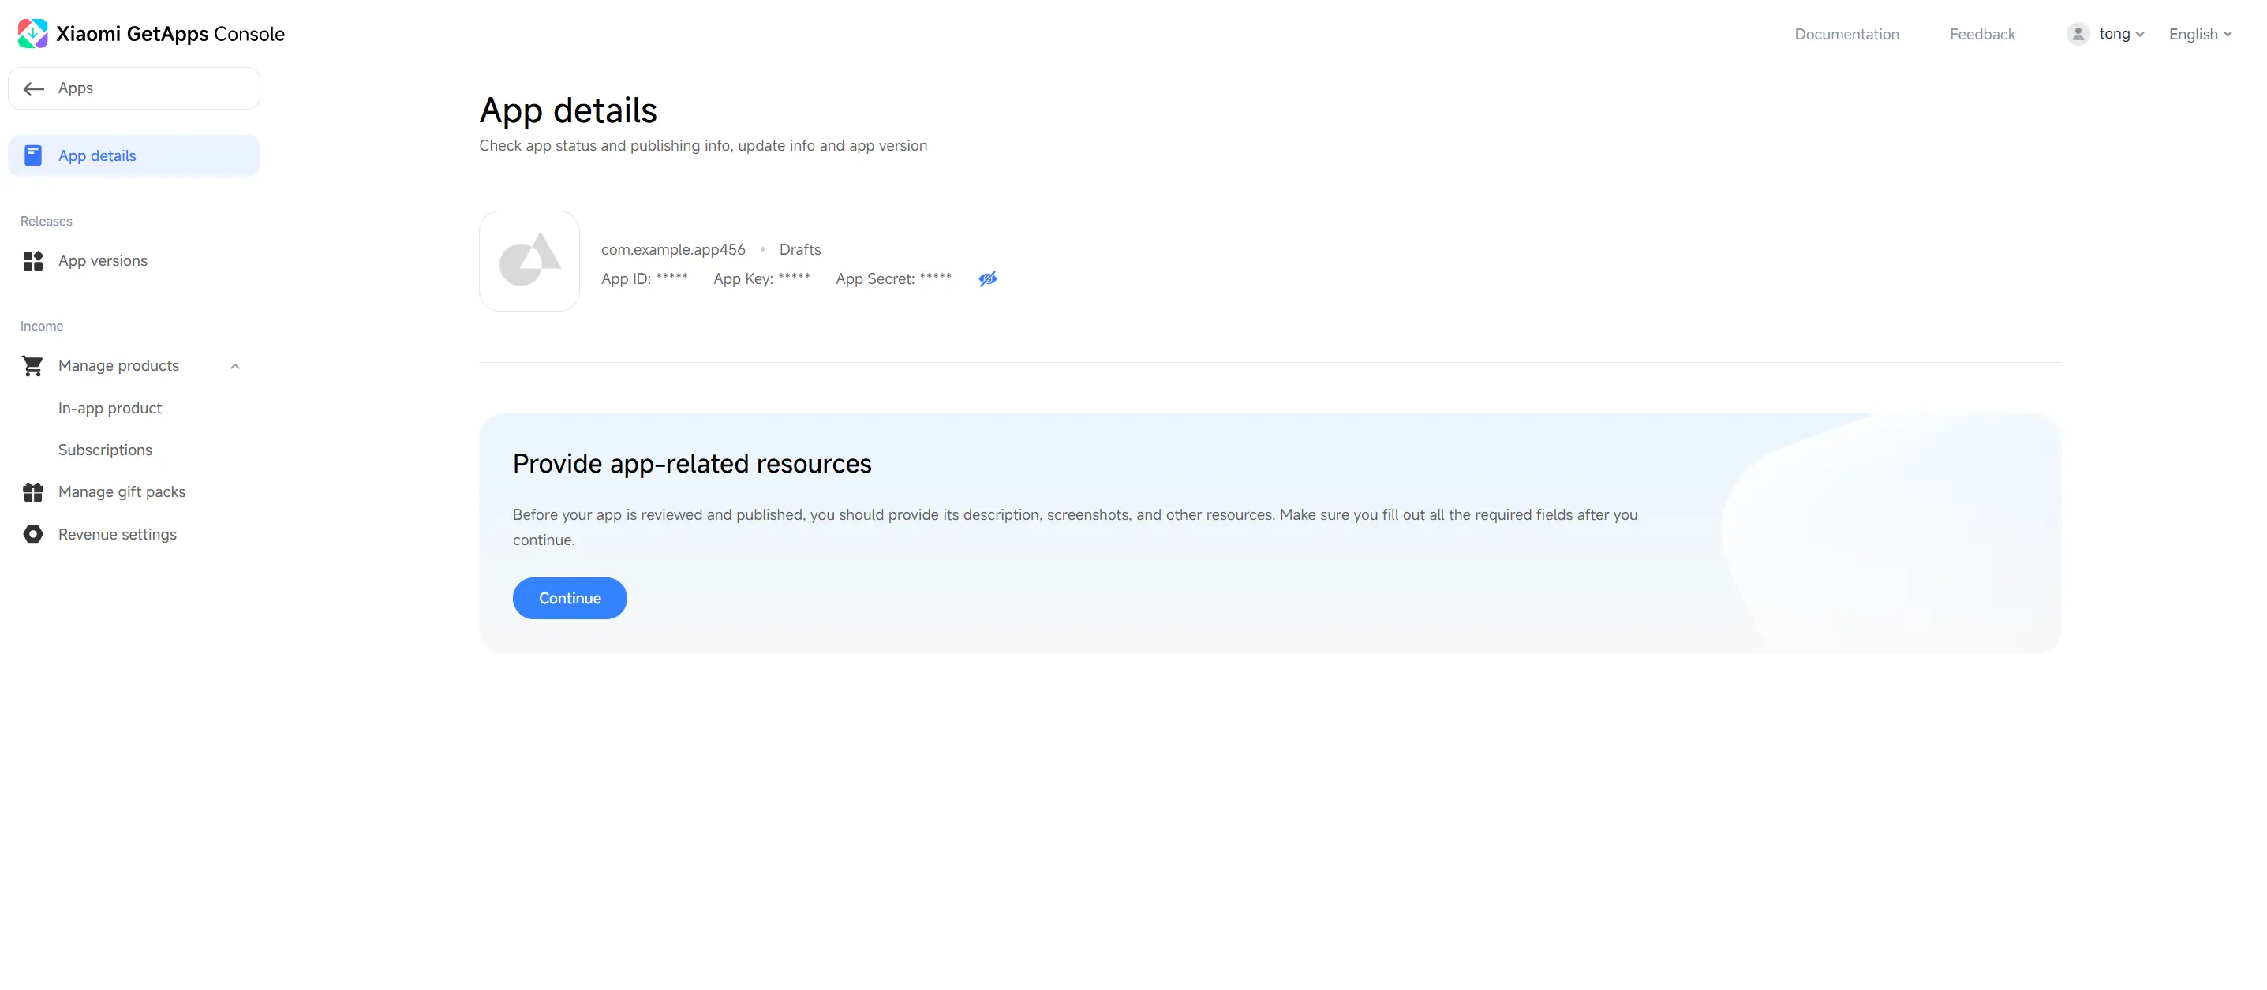Click the App details document icon
Screen dimensions: 2267x990
tap(32, 155)
